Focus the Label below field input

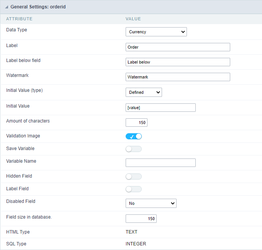[178, 62]
